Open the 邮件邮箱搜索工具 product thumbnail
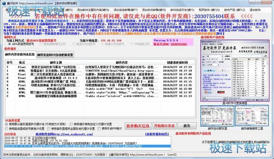Viewport: 274px width, 159px height. [x=252, y=116]
